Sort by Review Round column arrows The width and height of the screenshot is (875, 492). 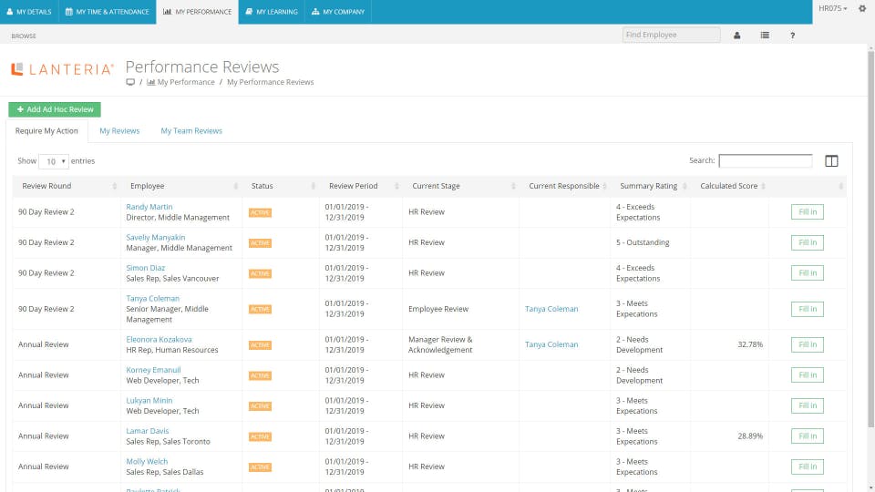[115, 186]
